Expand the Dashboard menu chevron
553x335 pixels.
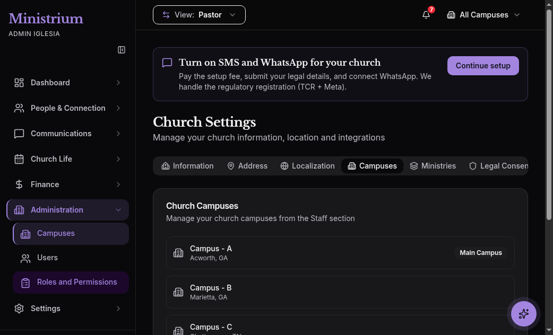click(x=118, y=83)
